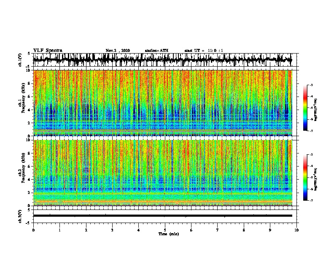This screenshot has width=334, height=258.
Task: Click the "VLF Spectra" plot title
Action: [48, 51]
